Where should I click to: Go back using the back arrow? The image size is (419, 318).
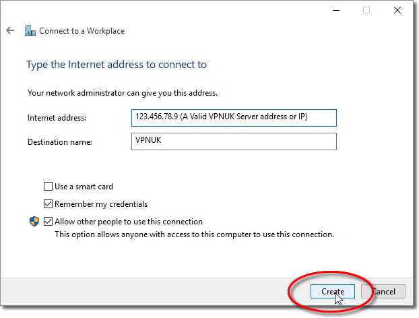10,30
